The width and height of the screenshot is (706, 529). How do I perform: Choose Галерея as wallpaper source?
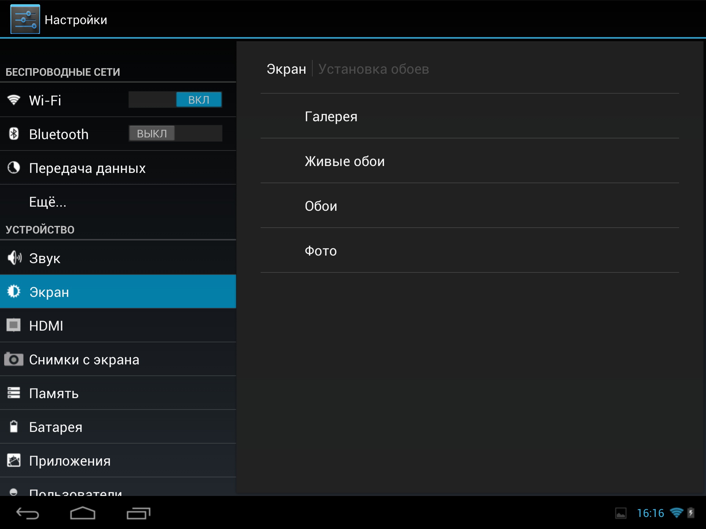coord(331,116)
